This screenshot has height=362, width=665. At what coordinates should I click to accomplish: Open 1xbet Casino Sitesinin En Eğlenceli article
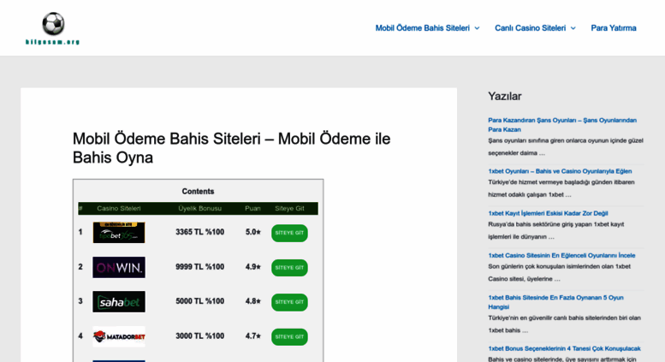[x=561, y=255]
